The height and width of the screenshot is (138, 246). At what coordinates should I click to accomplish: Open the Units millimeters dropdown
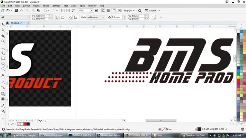pyautogui.click(x=103, y=17)
